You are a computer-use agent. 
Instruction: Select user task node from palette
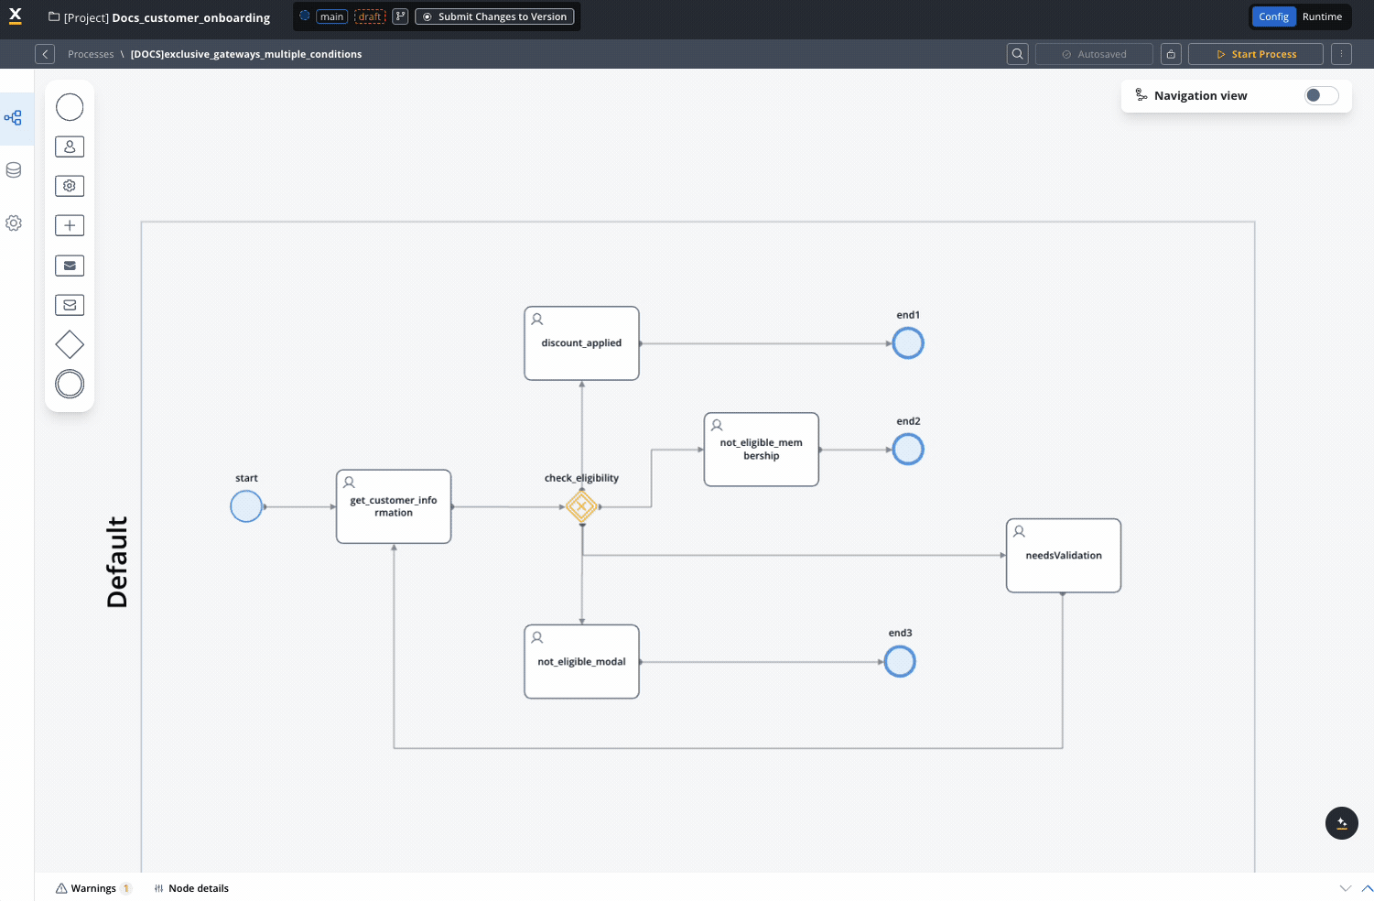tap(70, 147)
